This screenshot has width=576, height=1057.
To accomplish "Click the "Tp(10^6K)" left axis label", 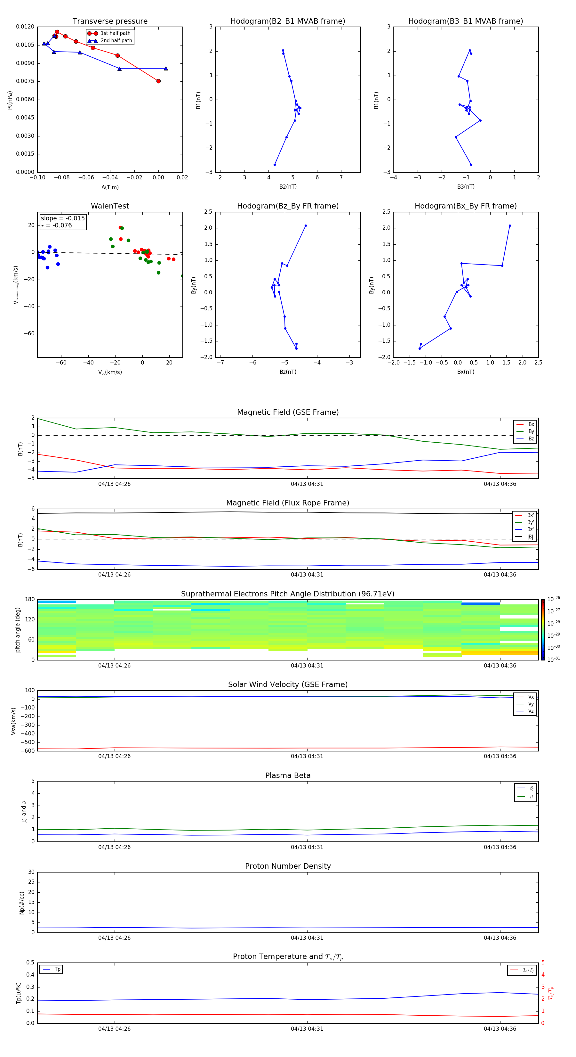I will 19,993.
